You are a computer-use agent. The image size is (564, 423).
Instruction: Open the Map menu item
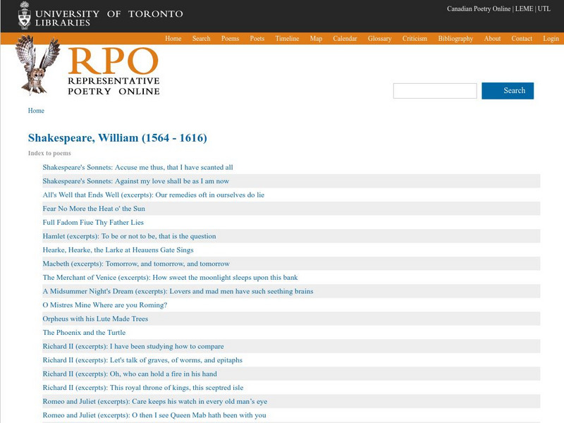coord(316,39)
